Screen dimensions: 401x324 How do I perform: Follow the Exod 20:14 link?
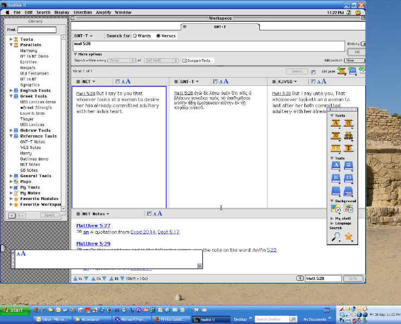click(143, 232)
